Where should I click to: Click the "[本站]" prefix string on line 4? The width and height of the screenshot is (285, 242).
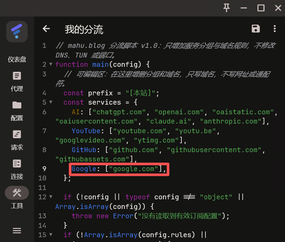140,93
